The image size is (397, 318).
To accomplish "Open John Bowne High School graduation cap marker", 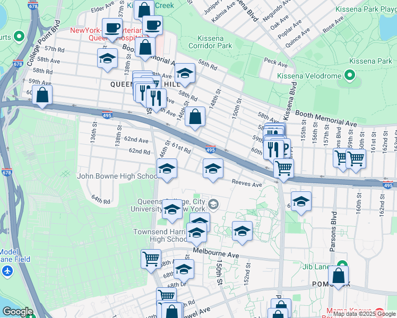I will pos(167,170).
